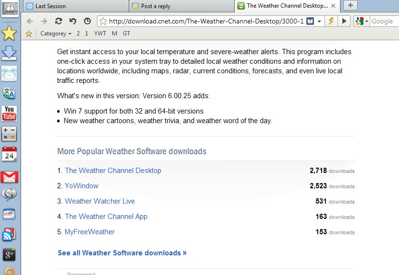This screenshot has height=275, width=399.
Task: Open a new tab with plus button
Action: click(x=351, y=5)
